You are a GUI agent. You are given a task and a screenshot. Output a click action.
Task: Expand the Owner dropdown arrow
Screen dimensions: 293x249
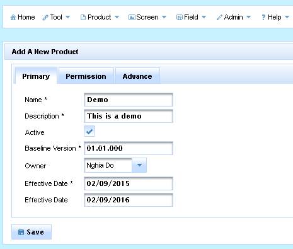(139, 165)
